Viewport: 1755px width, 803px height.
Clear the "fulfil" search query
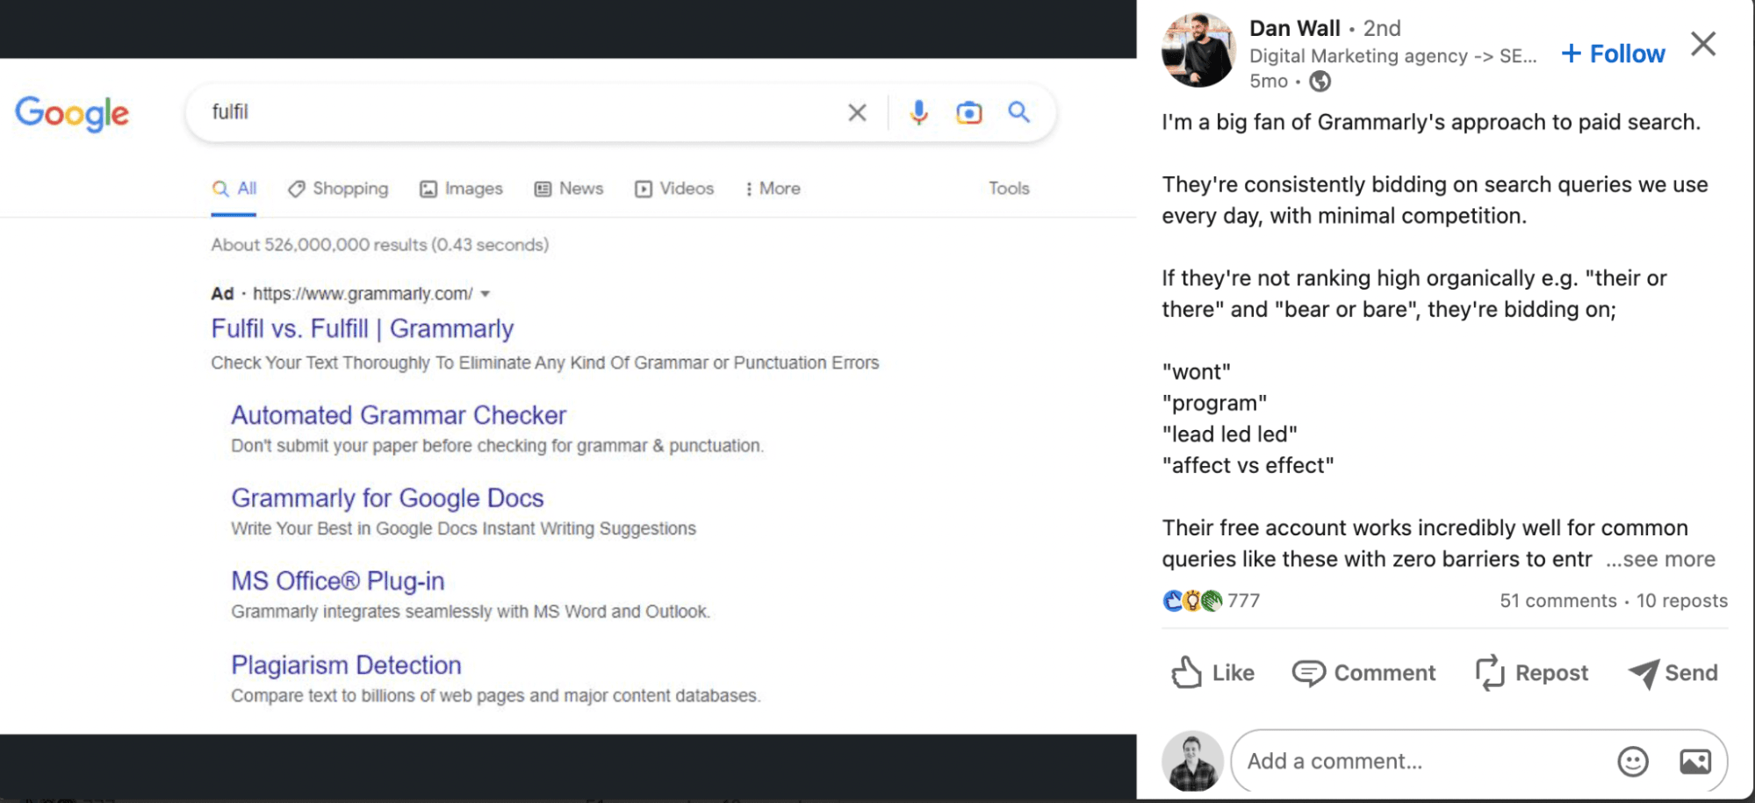point(856,112)
